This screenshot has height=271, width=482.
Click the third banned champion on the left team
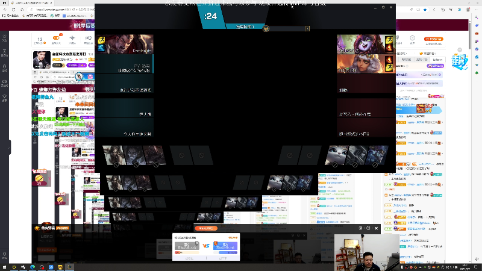pyautogui.click(x=154, y=155)
